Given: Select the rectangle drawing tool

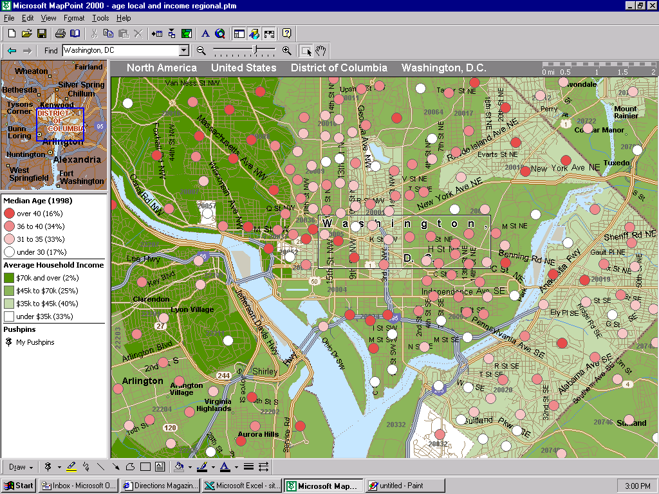Looking at the screenshot, I should point(145,466).
